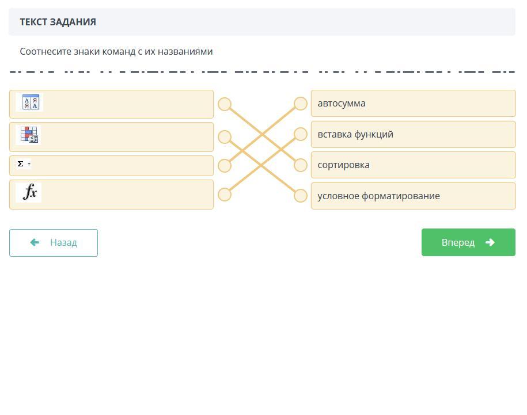Click the условное форматирование answer box
Image resolution: width=527 pixels, height=415 pixels.
click(x=413, y=196)
